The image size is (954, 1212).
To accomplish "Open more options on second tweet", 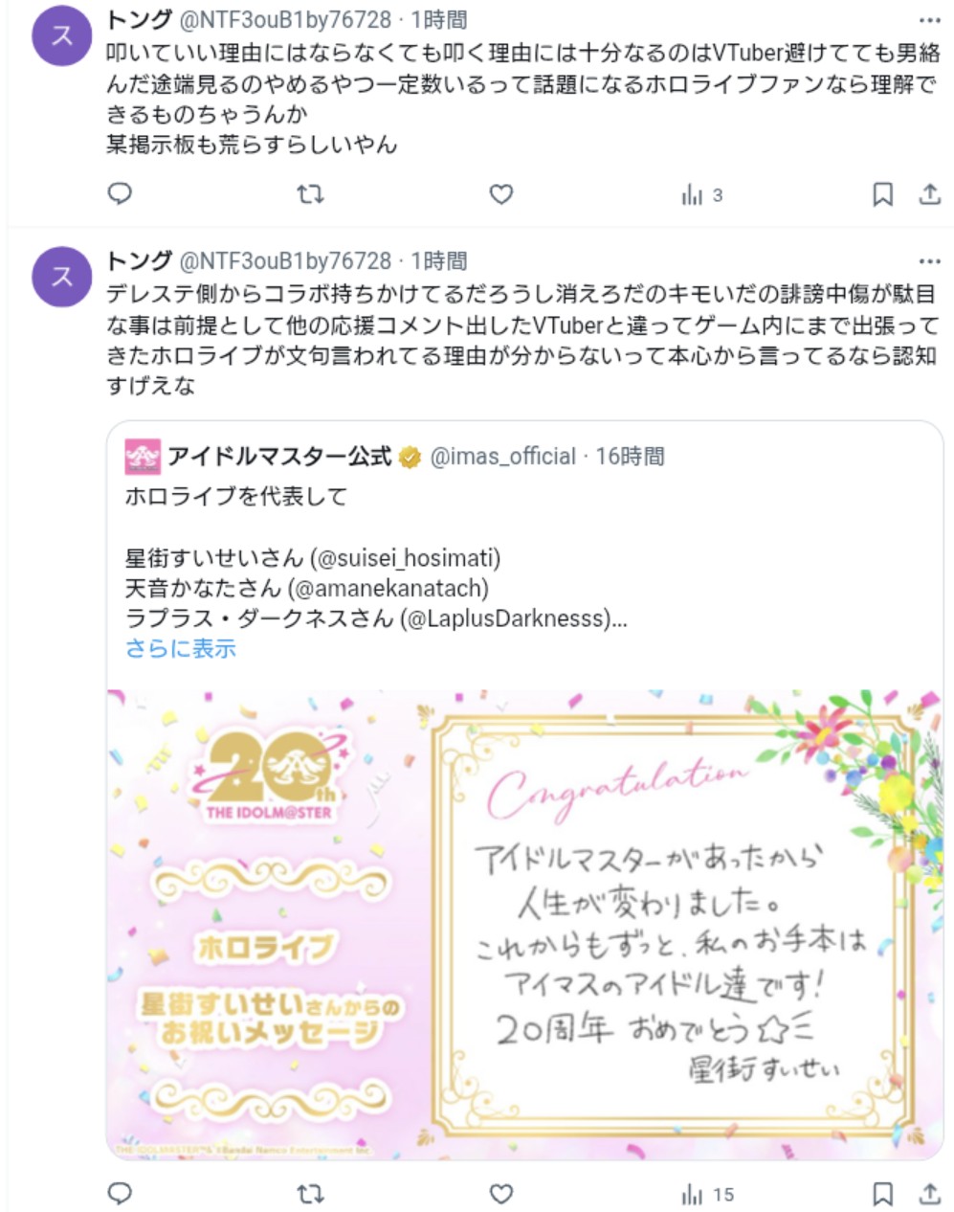I will click(x=929, y=261).
